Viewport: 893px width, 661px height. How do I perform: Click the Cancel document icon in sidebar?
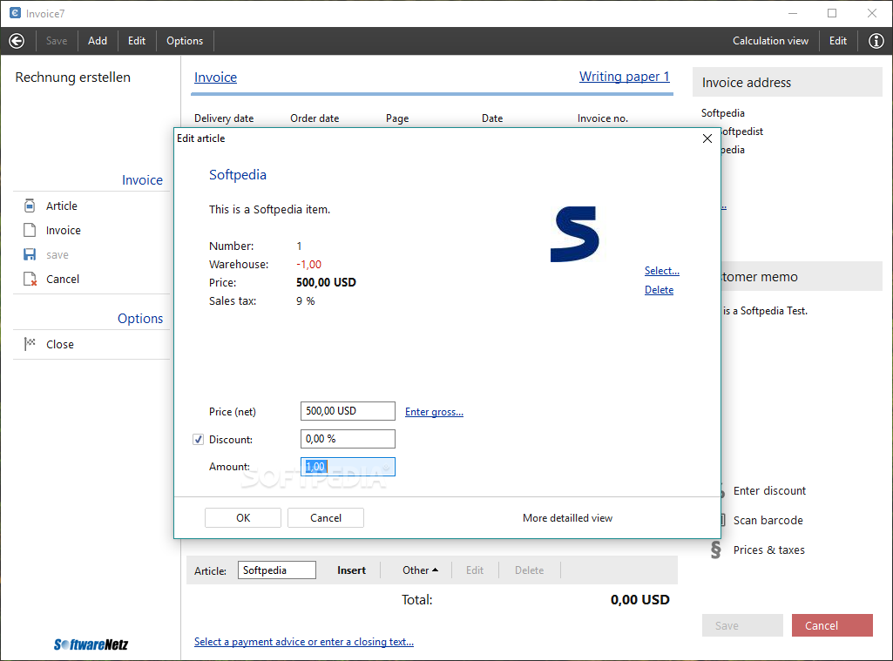coord(30,279)
